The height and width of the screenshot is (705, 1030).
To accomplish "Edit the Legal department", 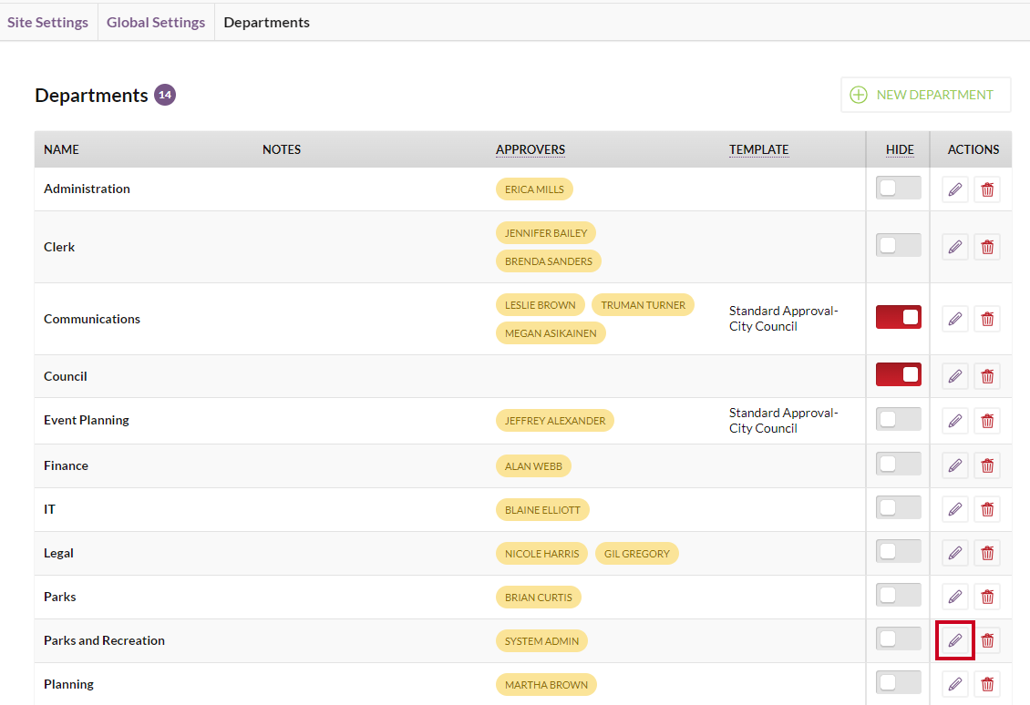I will click(x=955, y=554).
